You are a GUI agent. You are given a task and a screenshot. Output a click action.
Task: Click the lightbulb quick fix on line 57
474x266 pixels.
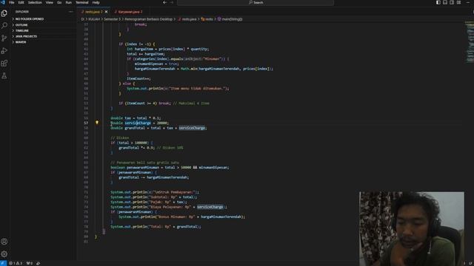point(97,123)
